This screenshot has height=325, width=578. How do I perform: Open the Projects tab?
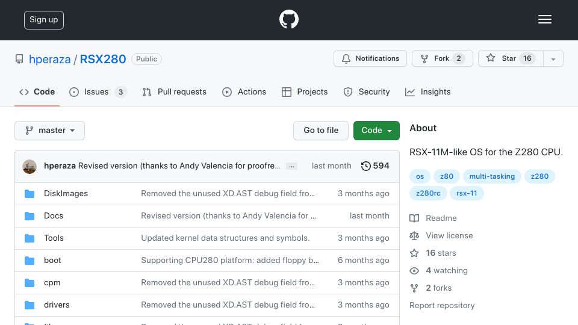[x=305, y=91]
